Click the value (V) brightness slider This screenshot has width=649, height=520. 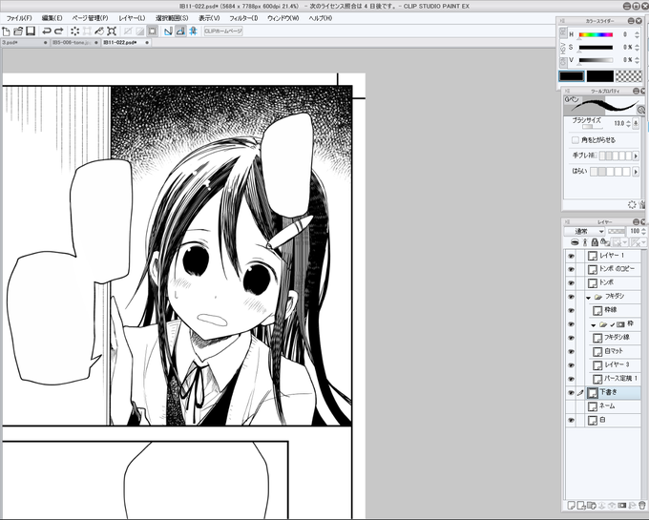click(x=596, y=60)
